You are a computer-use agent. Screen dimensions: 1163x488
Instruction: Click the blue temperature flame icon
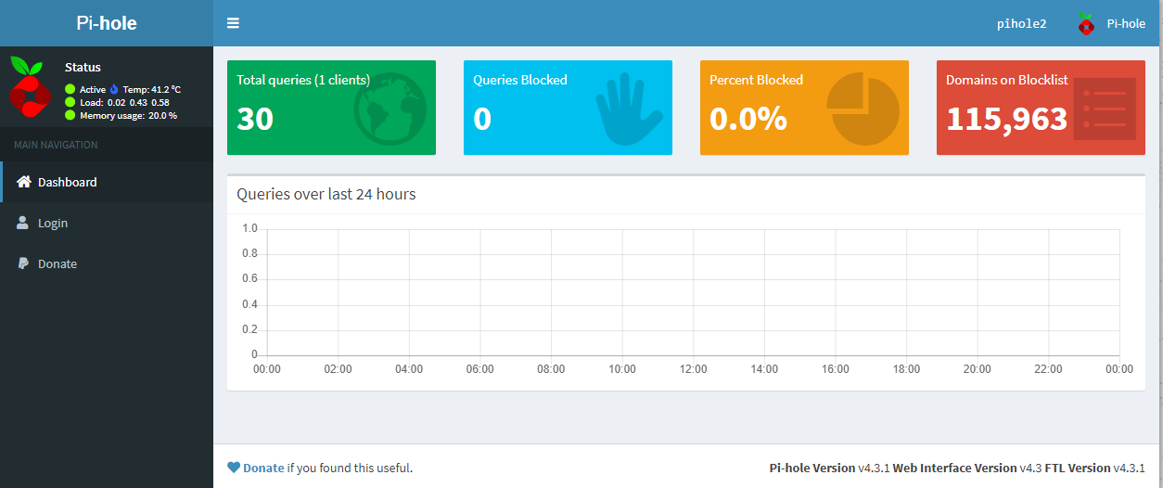tap(114, 89)
